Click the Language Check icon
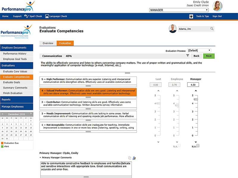 coord(47,16)
